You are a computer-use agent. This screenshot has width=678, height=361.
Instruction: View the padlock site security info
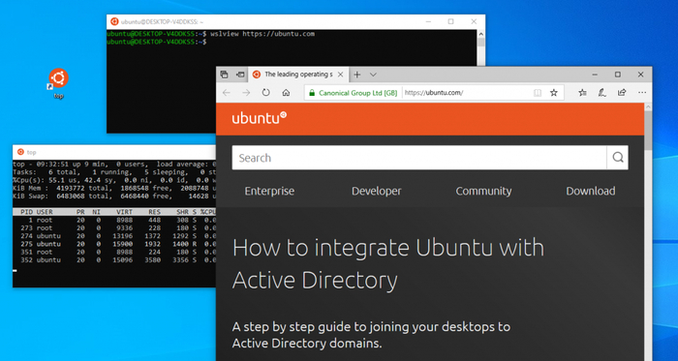click(311, 93)
